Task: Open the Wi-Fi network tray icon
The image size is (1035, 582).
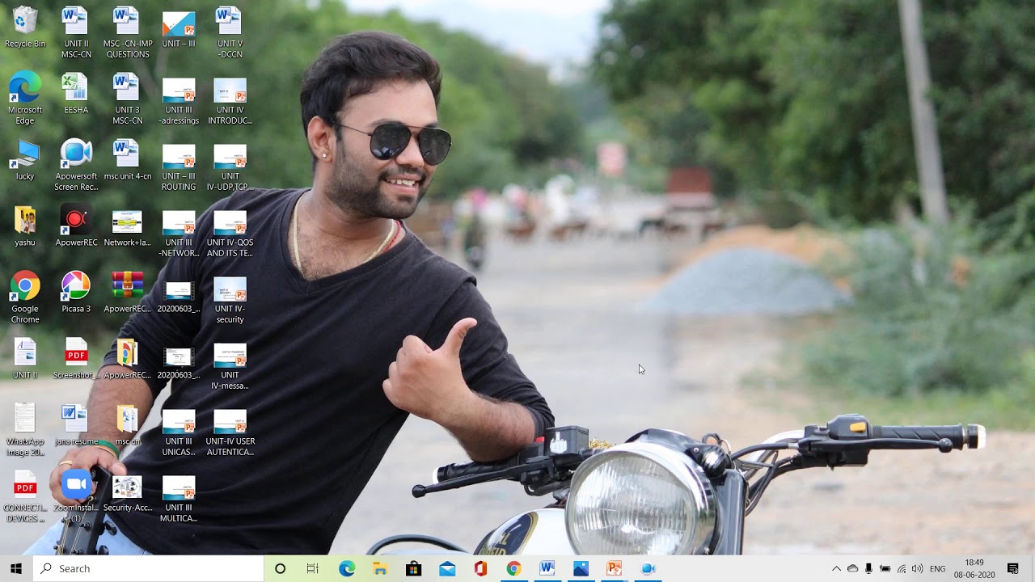Action: click(901, 569)
